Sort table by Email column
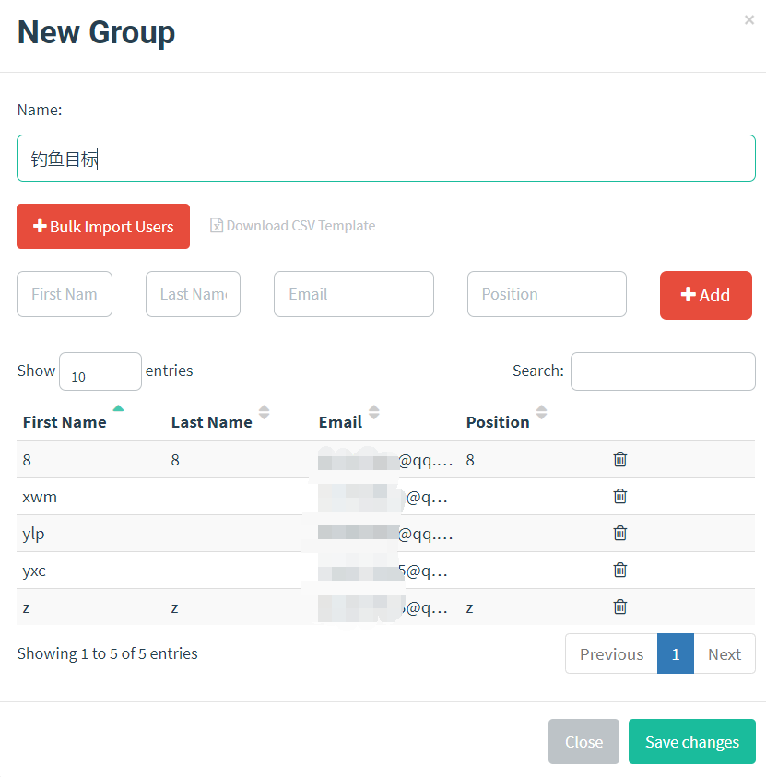766x777 pixels. pos(341,421)
